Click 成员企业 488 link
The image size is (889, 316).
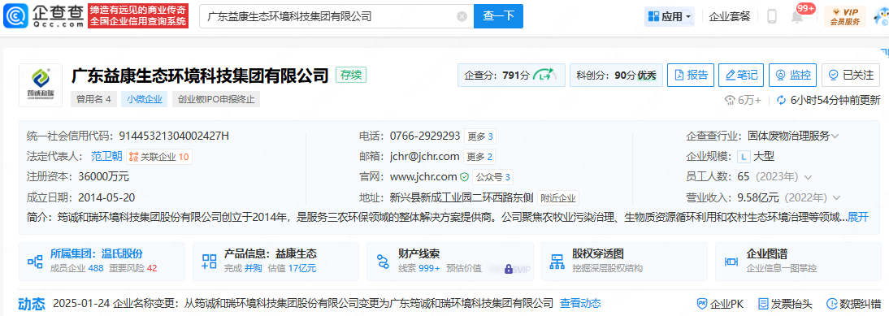point(77,268)
